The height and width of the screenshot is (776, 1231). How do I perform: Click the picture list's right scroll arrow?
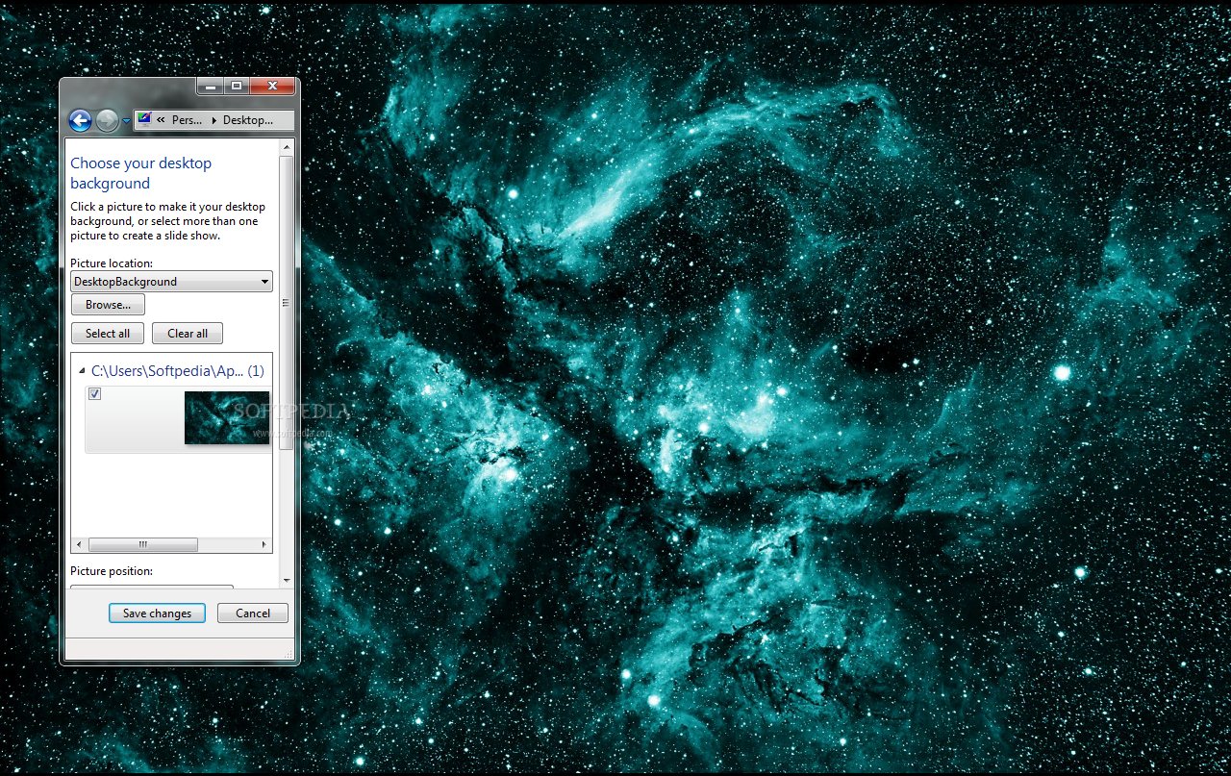pos(264,545)
